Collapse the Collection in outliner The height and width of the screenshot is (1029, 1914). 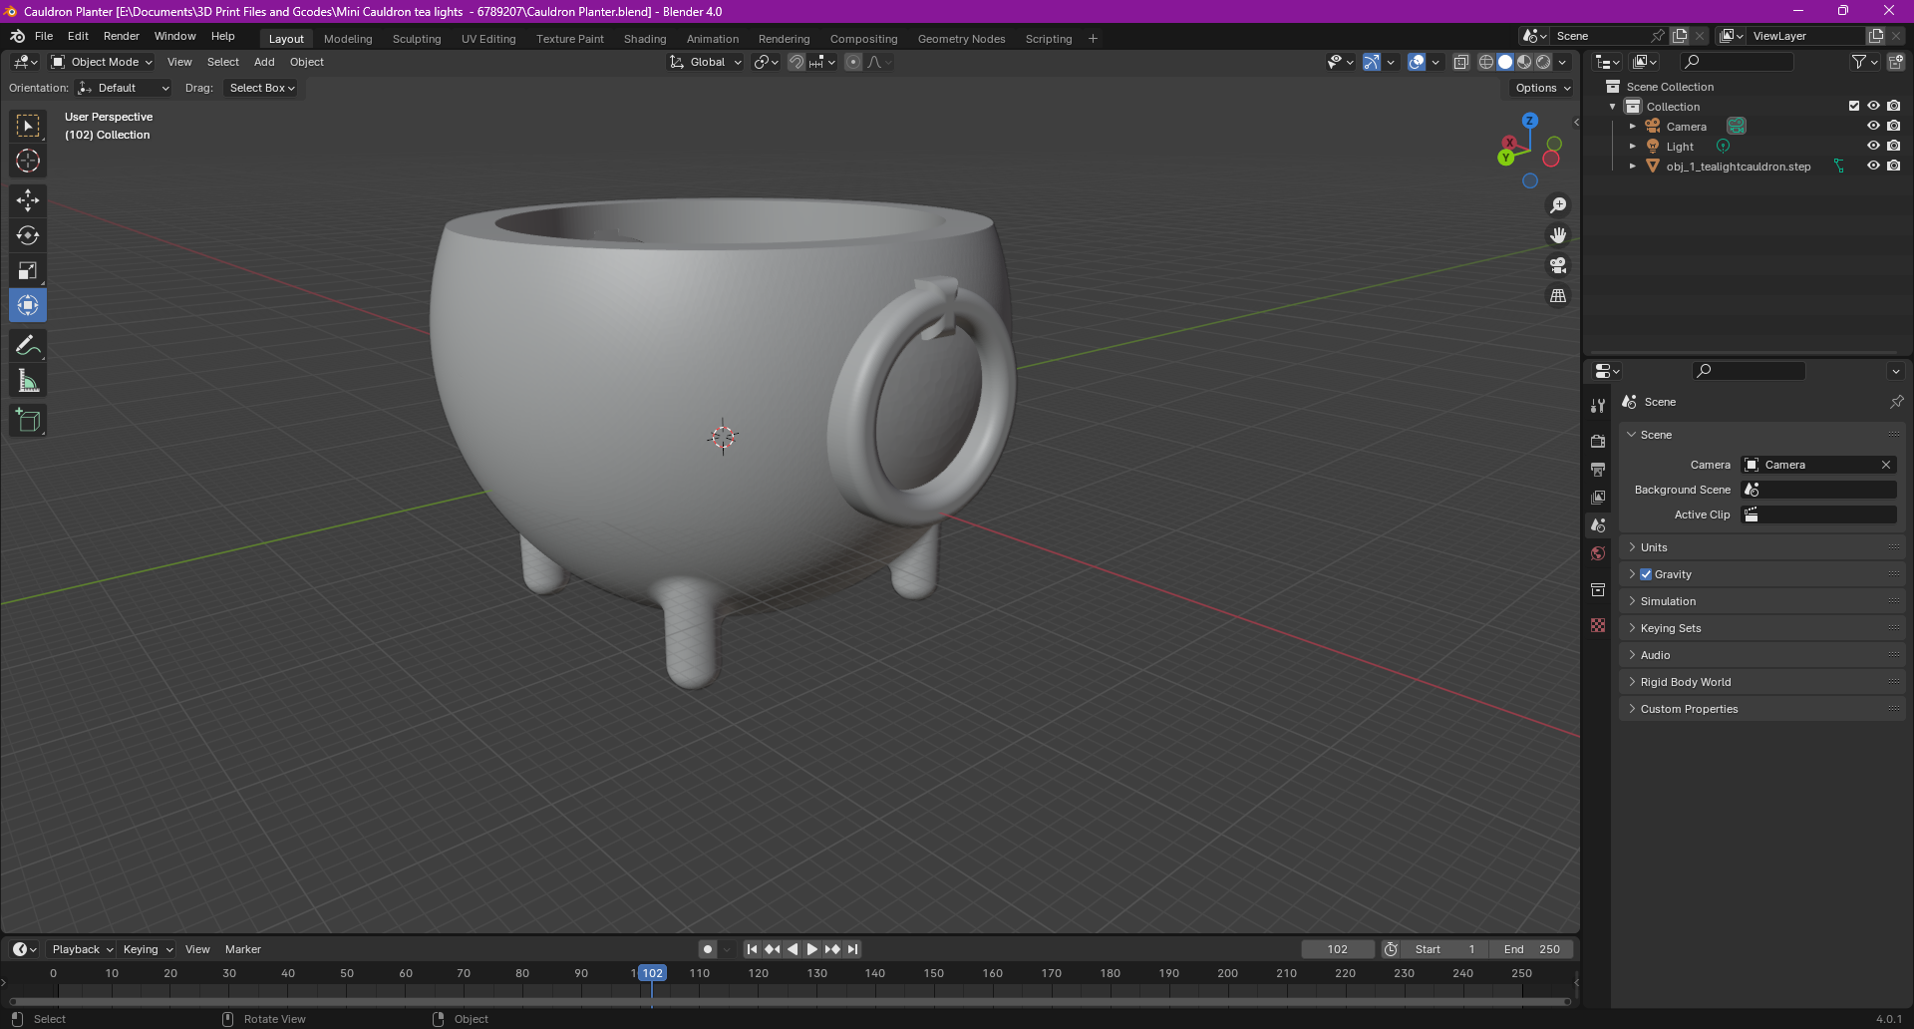pos(1612,107)
